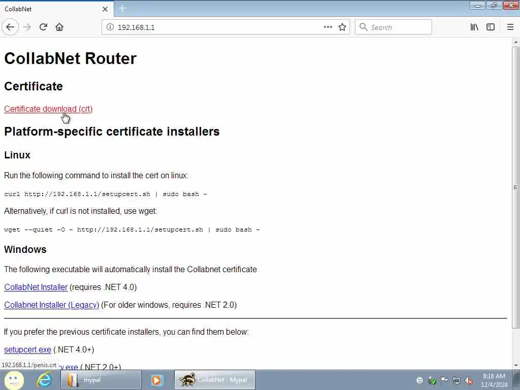Bookmark this page with star icon
The height and width of the screenshot is (390, 520).
point(342,27)
